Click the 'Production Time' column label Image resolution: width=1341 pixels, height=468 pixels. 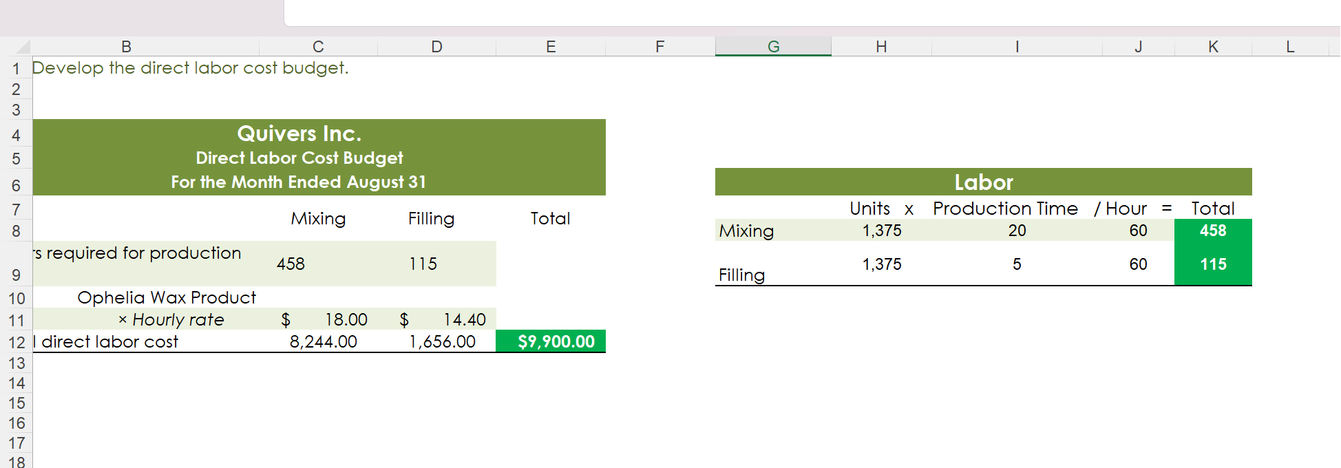tap(1005, 209)
